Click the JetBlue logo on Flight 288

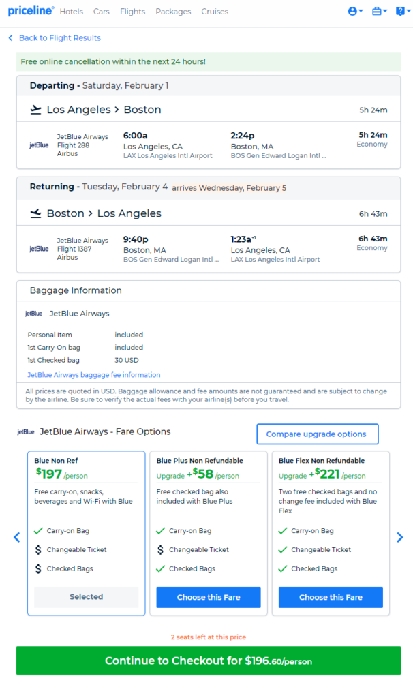[39, 145]
